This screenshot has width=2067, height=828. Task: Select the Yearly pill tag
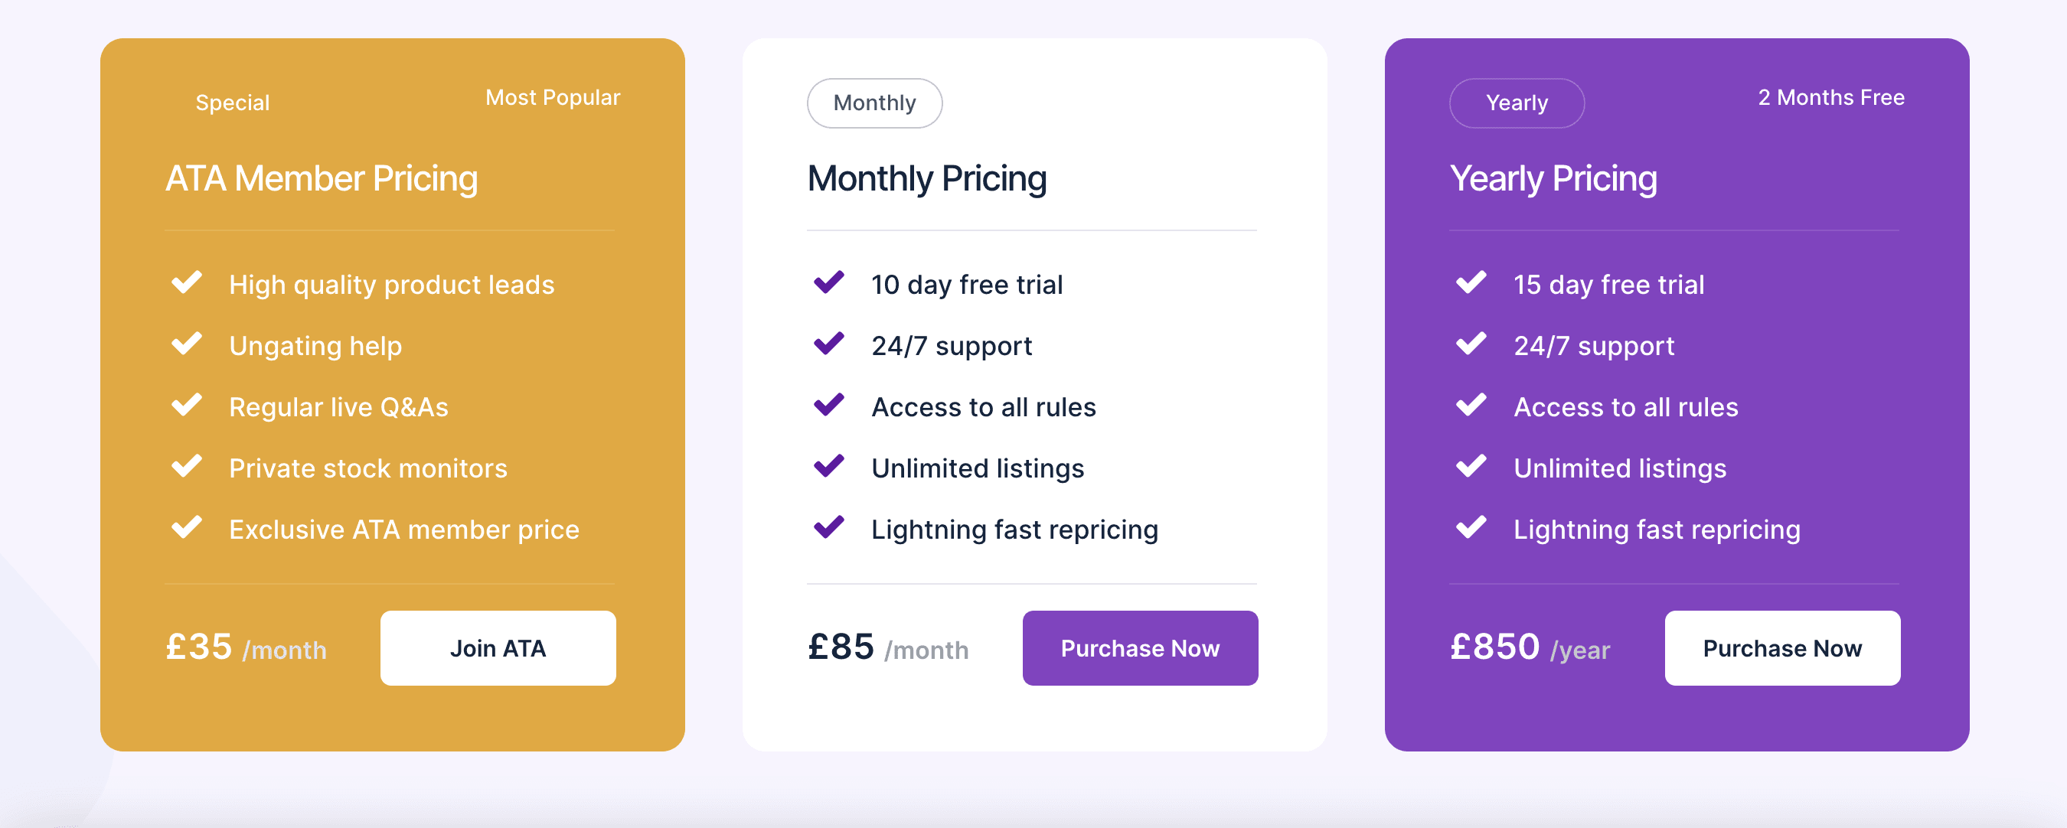click(x=1517, y=103)
